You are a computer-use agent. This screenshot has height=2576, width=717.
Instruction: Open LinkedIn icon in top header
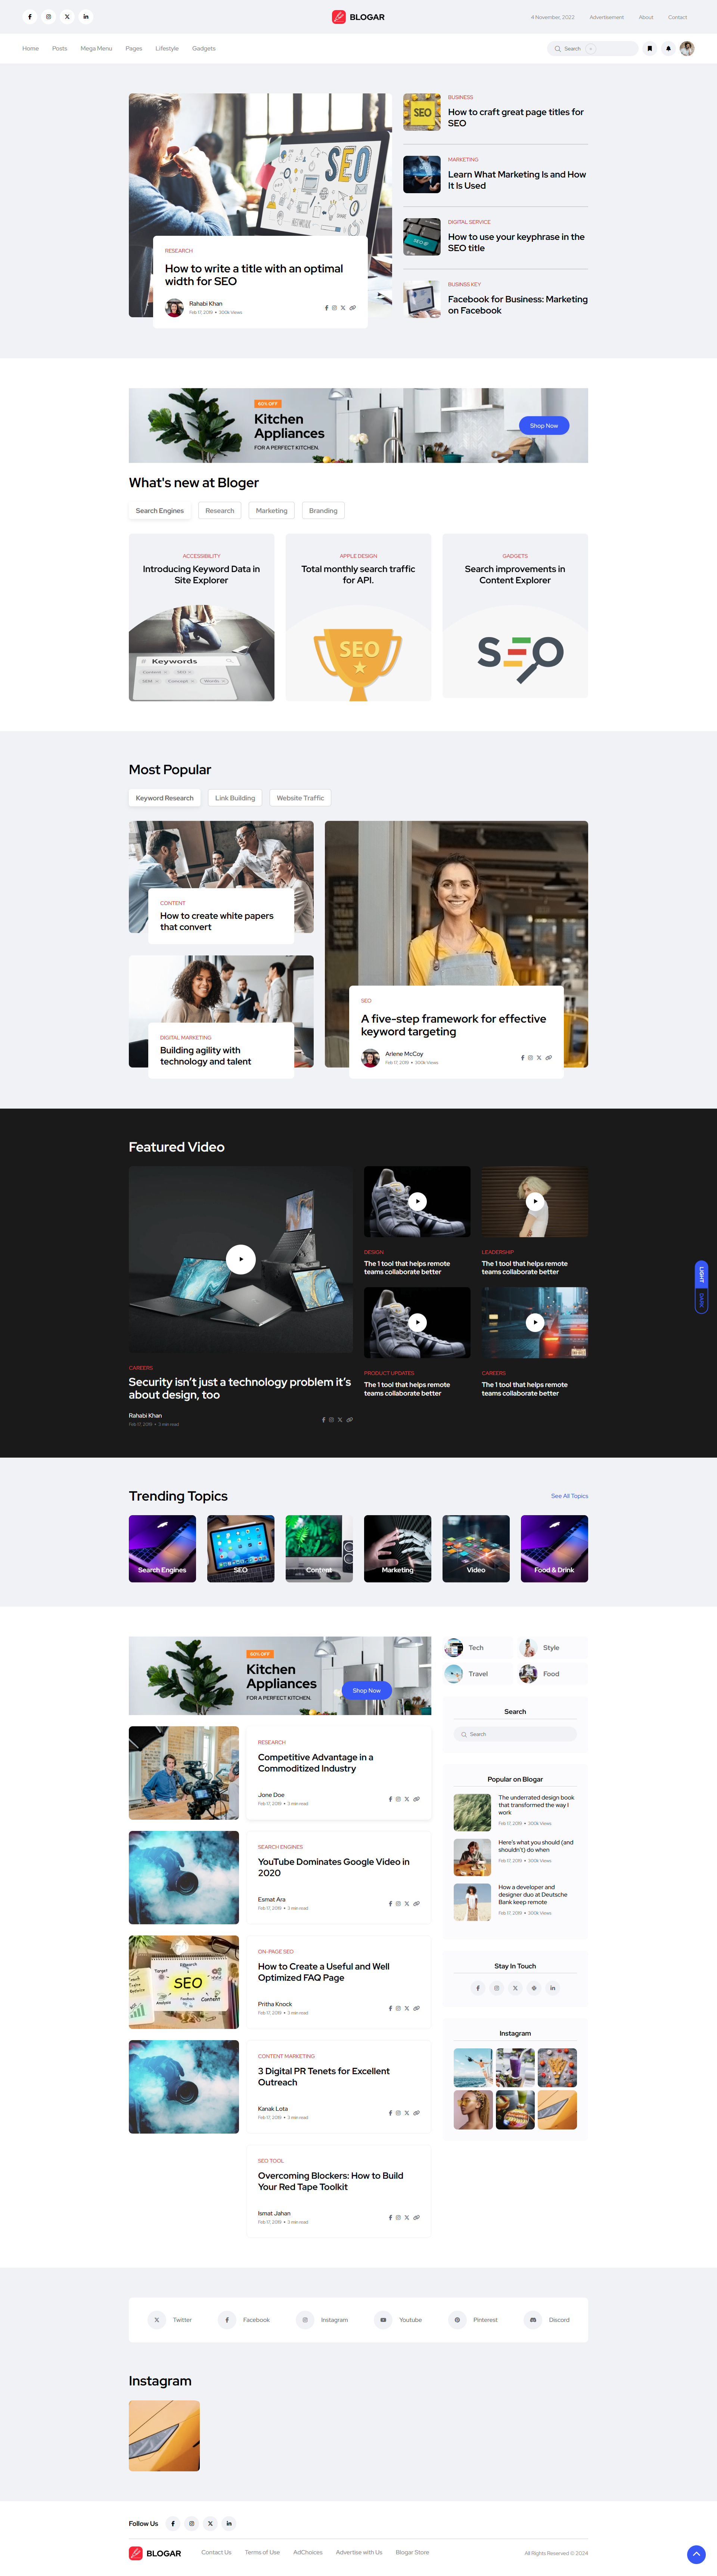tap(86, 17)
